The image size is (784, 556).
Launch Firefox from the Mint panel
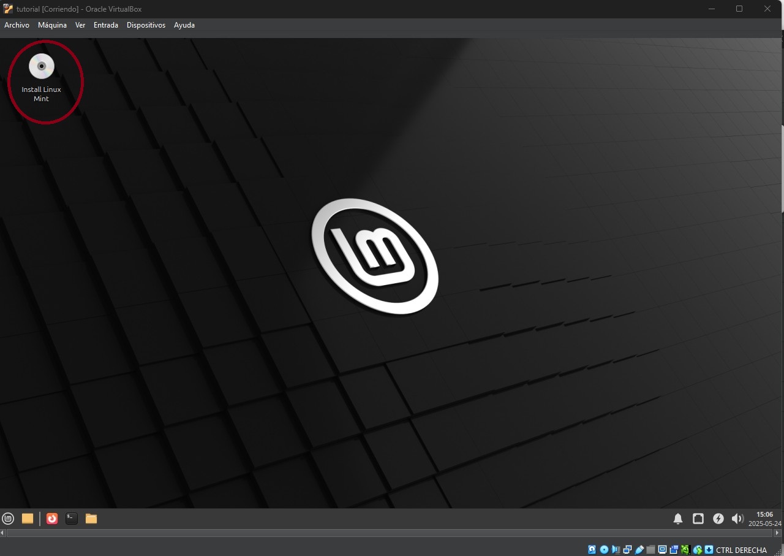point(52,519)
